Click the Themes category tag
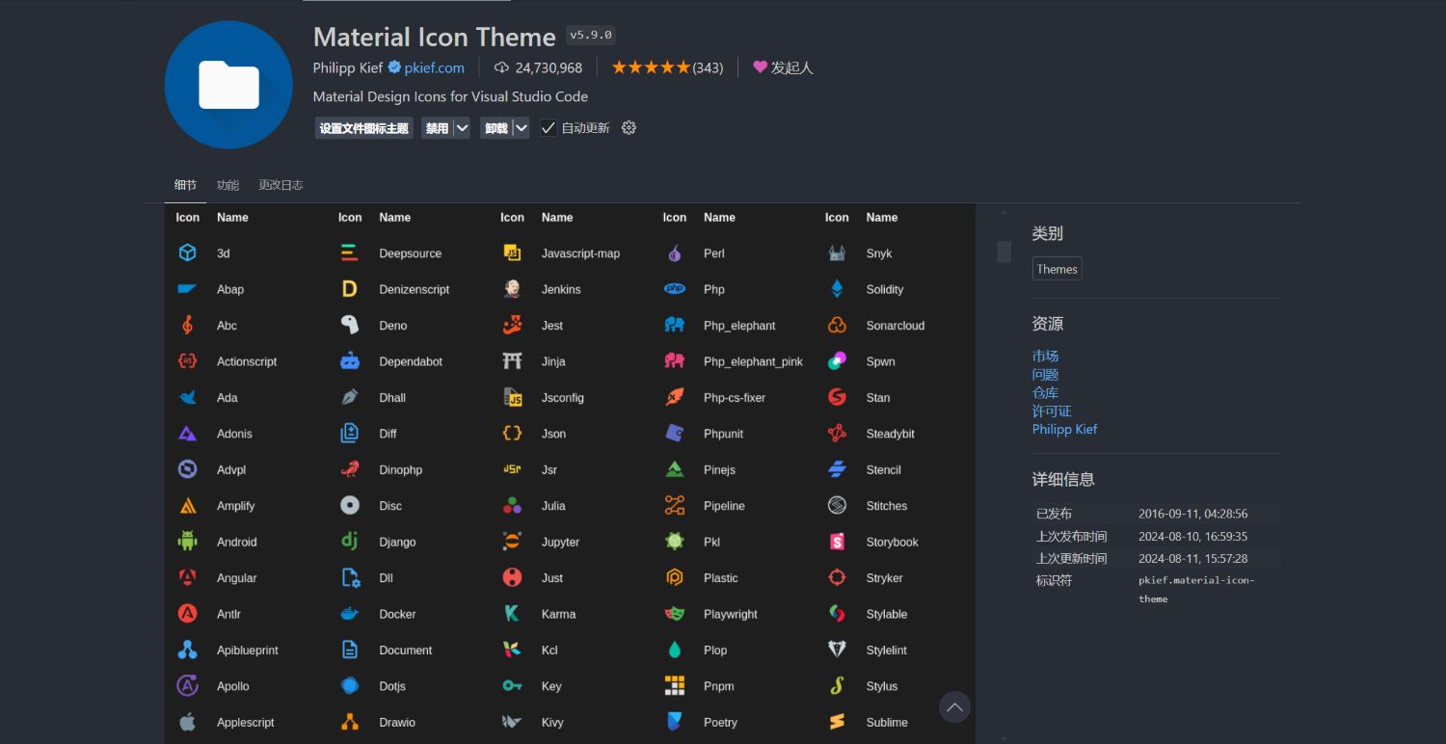 [1057, 269]
